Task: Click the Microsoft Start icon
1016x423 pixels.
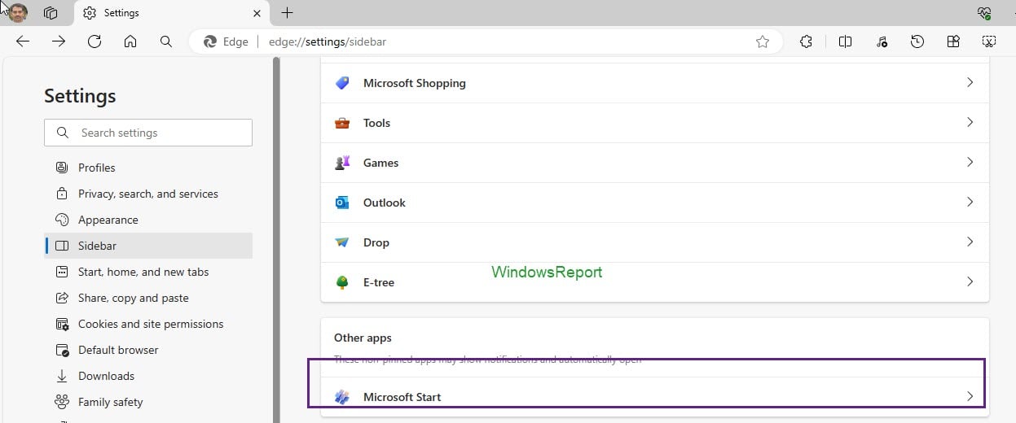Action: 342,397
